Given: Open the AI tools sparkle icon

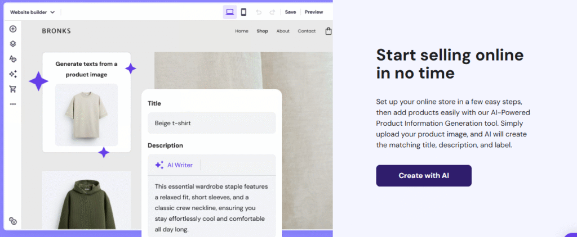Looking at the screenshot, I should coord(13,74).
